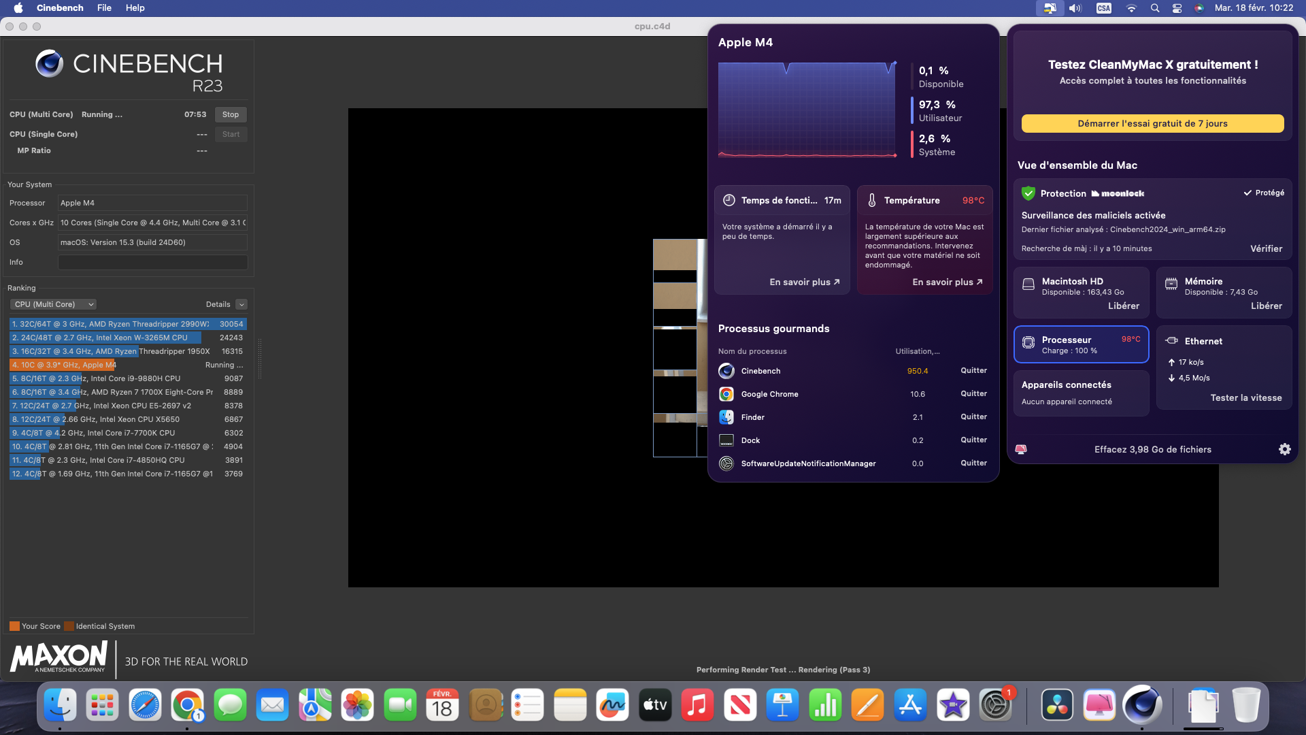Open the File menu
Viewport: 1306px width, 735px height.
click(104, 8)
